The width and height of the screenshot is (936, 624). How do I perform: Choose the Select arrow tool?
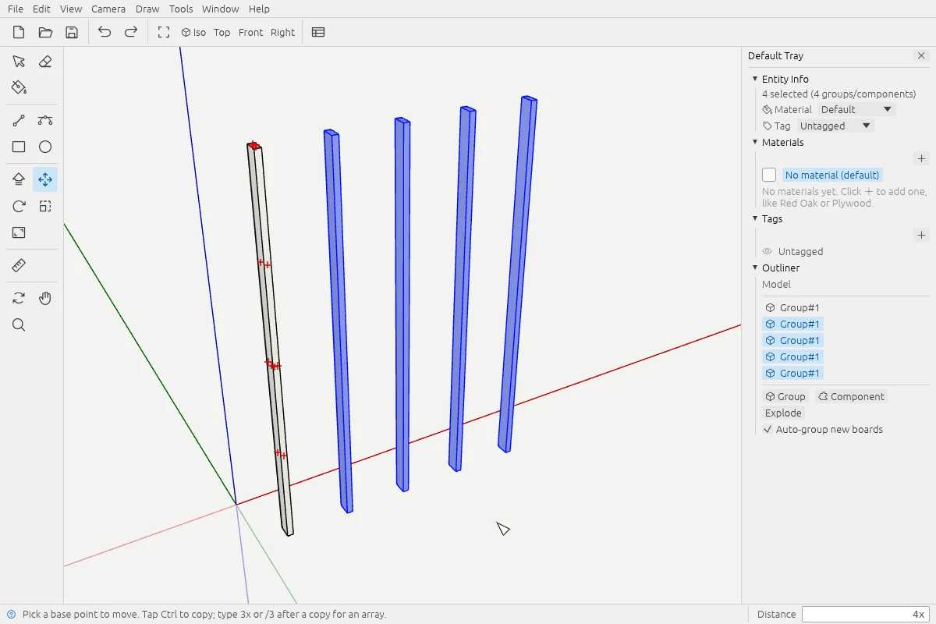[19, 62]
